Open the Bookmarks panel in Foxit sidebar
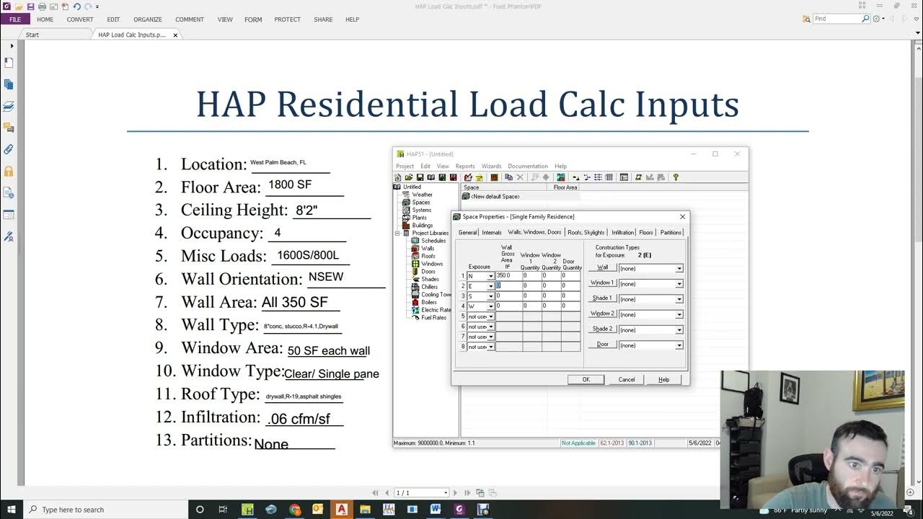This screenshot has height=519, width=923. (x=9, y=63)
